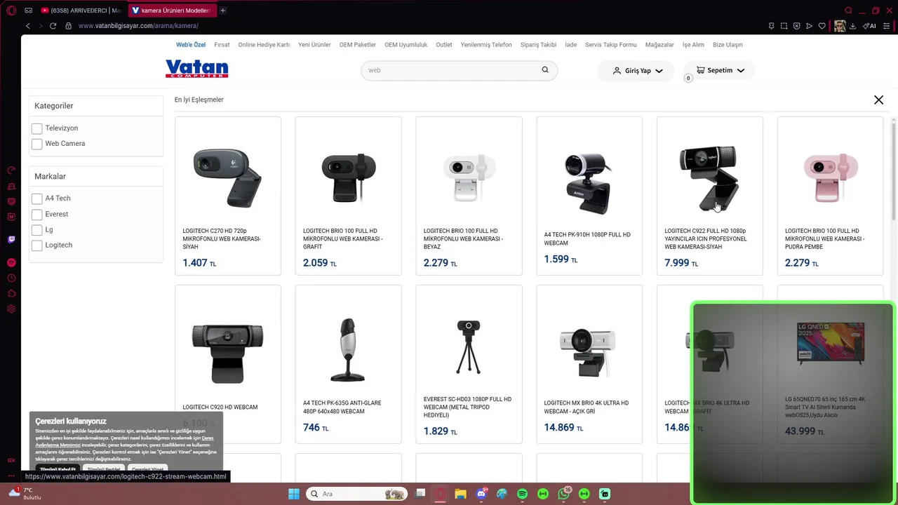Tick the Lg brand checkbox
Screen dimensions: 898x505
tap(36, 230)
